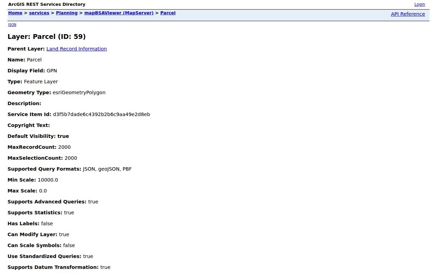
Task: Open the services breadcrumb link
Action: 39,13
